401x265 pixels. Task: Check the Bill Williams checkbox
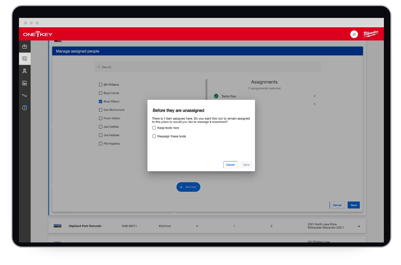pos(100,85)
